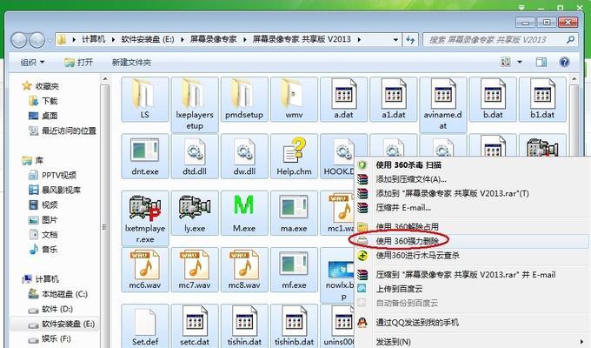This screenshot has width=591, height=348.
Task: Open 最近访问的位置
Action: click(63, 130)
